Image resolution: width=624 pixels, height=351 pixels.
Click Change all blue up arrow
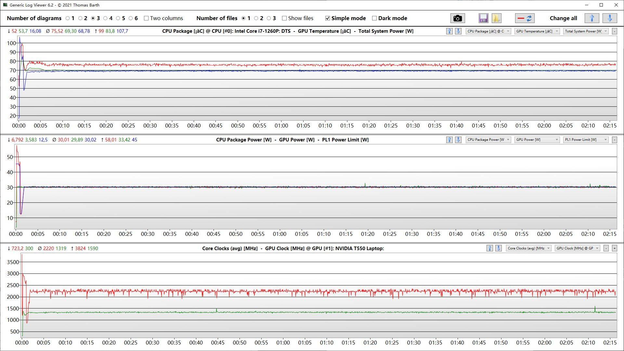click(x=591, y=18)
